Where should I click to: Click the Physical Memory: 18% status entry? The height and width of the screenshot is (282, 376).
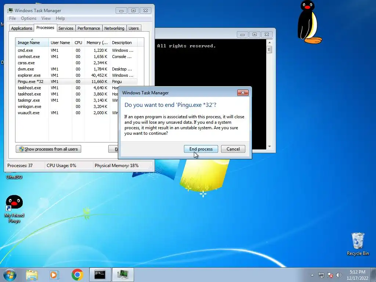click(x=116, y=166)
